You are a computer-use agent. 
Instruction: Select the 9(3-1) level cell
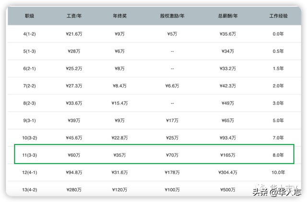(x=29, y=120)
